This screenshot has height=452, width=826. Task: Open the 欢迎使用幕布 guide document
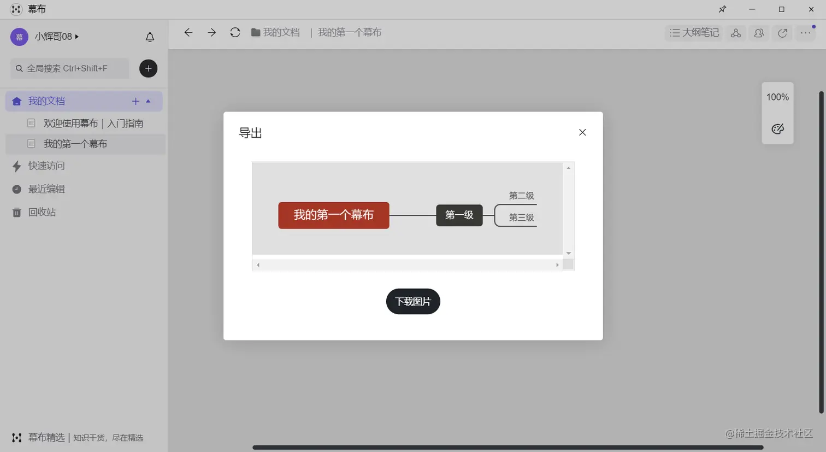coord(93,123)
